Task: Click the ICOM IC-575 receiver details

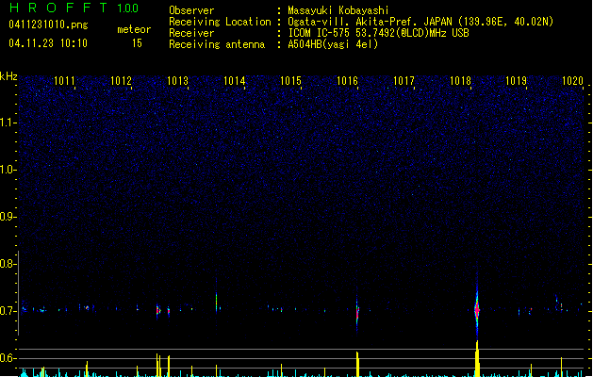Action: click(378, 33)
